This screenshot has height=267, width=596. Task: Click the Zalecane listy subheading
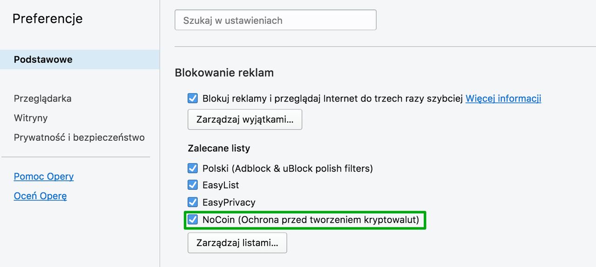click(219, 148)
